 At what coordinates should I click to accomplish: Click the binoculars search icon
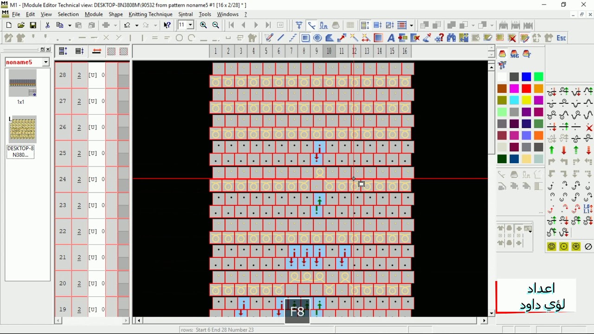click(451, 38)
